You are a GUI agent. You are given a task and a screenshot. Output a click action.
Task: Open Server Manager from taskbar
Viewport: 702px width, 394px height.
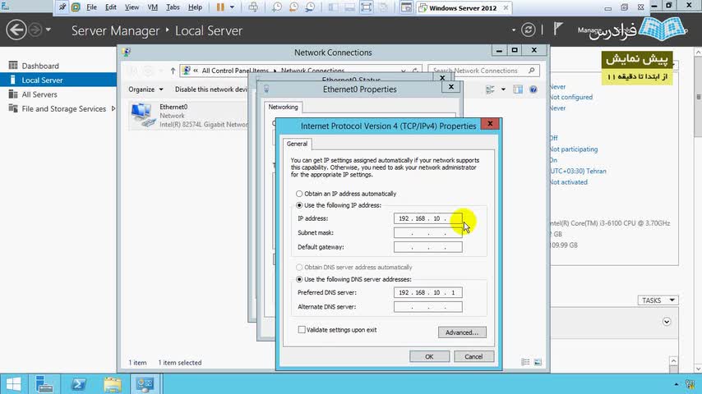tap(44, 384)
